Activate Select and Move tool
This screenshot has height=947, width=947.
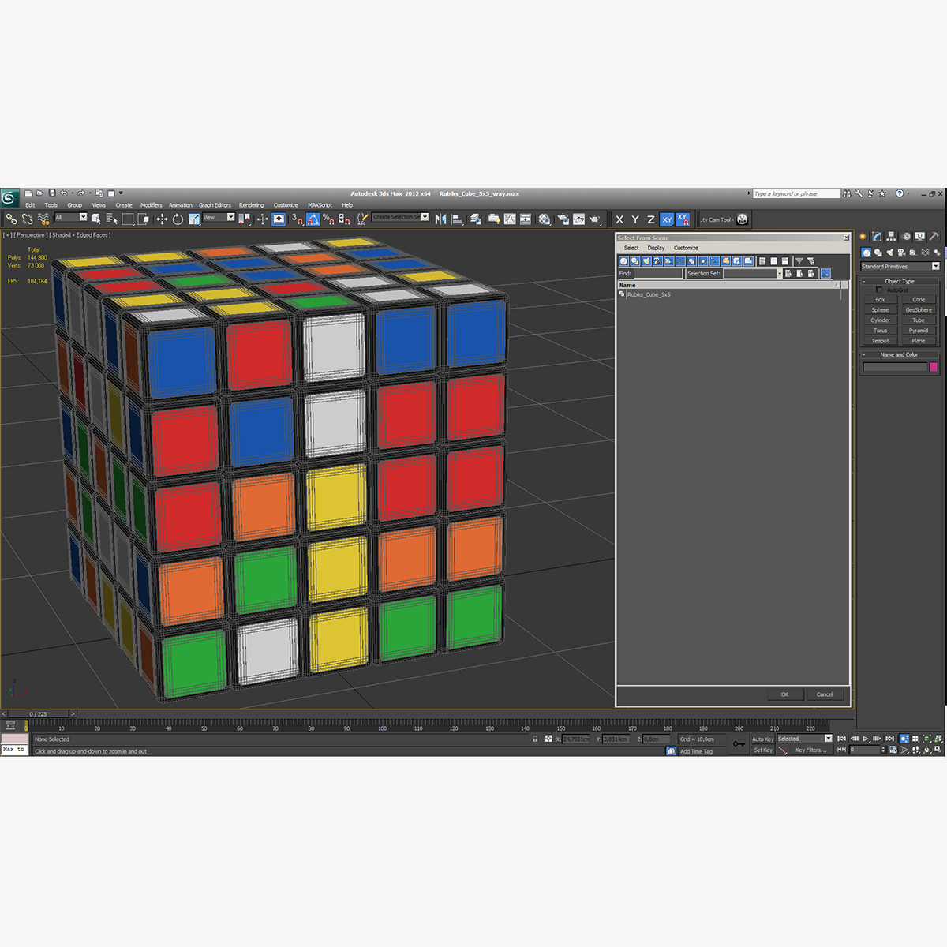(162, 219)
